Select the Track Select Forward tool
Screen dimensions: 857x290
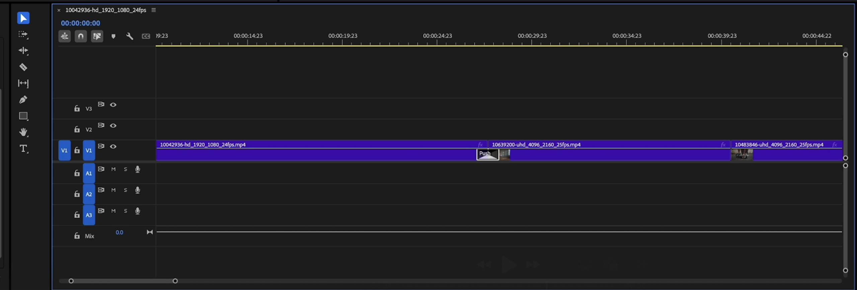coord(23,34)
